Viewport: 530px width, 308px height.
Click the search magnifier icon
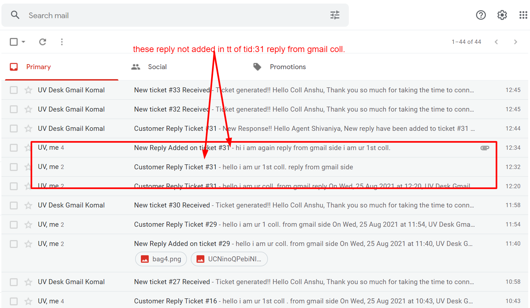coord(15,15)
